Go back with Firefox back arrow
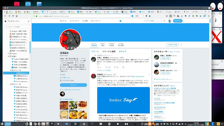224x126 pixels. click(5, 16)
